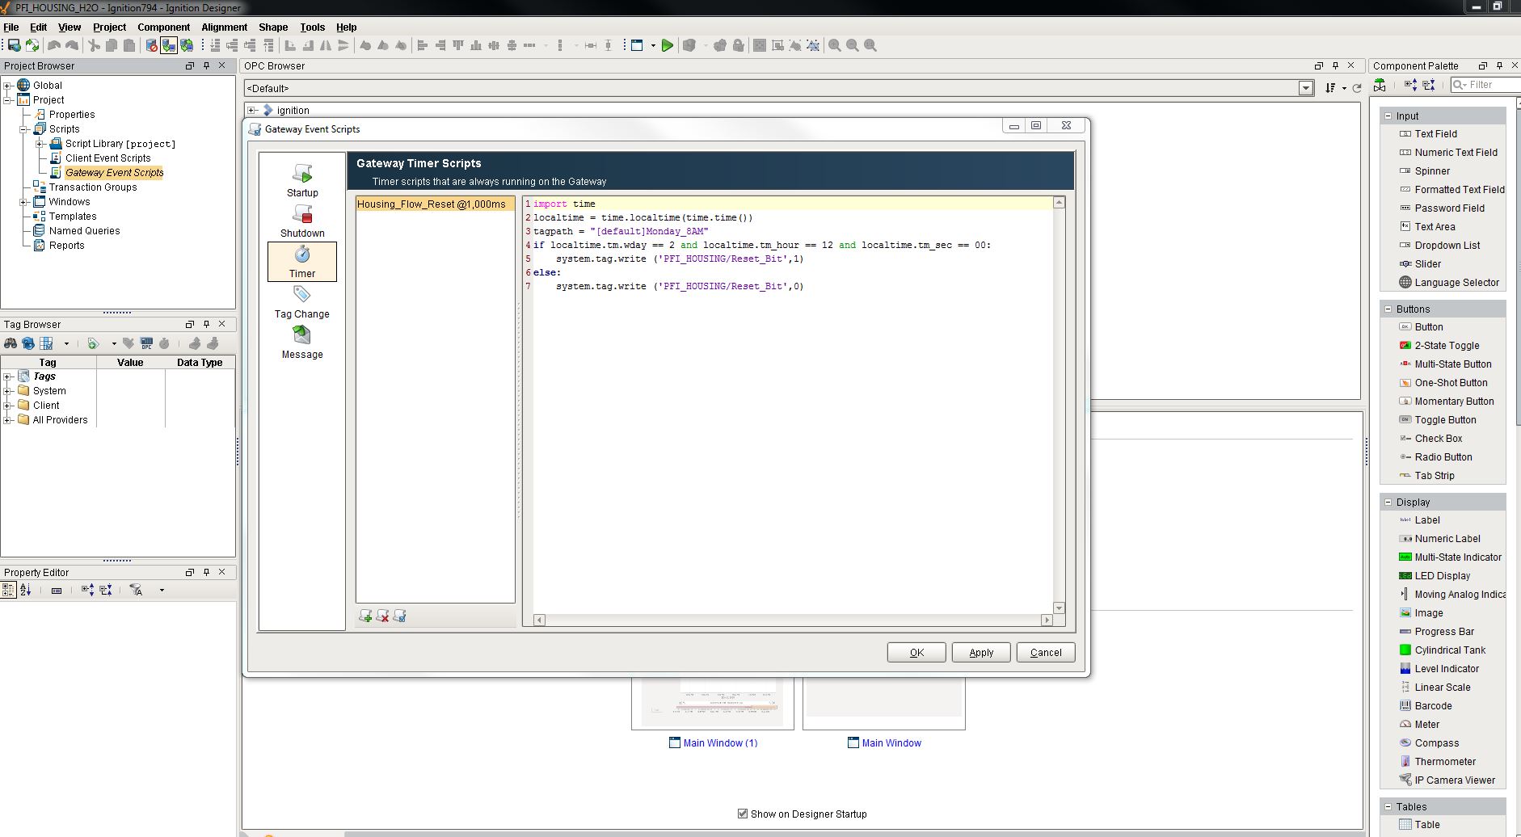This screenshot has width=1521, height=837.
Task: Add a new timer script
Action: (365, 616)
